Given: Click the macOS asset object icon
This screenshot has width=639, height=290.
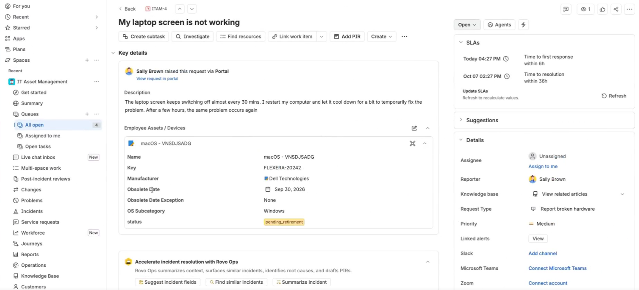Looking at the screenshot, I should click(131, 143).
